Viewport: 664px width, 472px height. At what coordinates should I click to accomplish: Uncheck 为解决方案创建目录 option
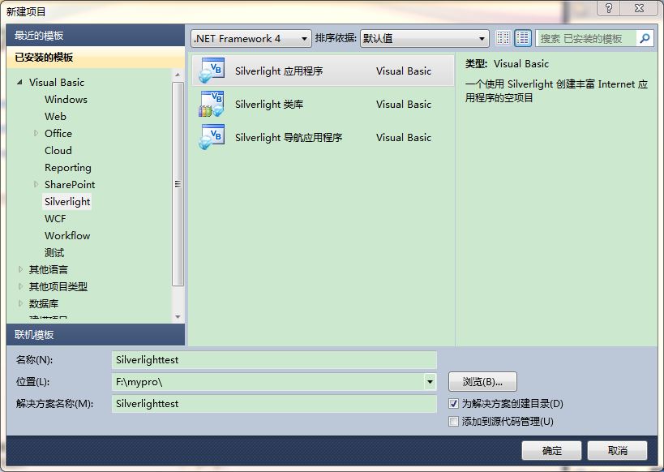(x=453, y=403)
